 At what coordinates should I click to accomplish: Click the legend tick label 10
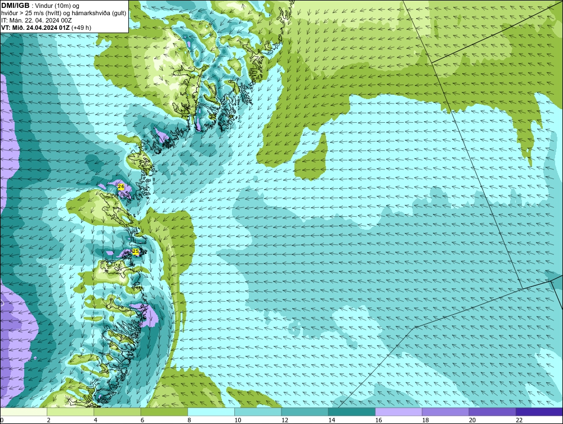tap(238, 420)
